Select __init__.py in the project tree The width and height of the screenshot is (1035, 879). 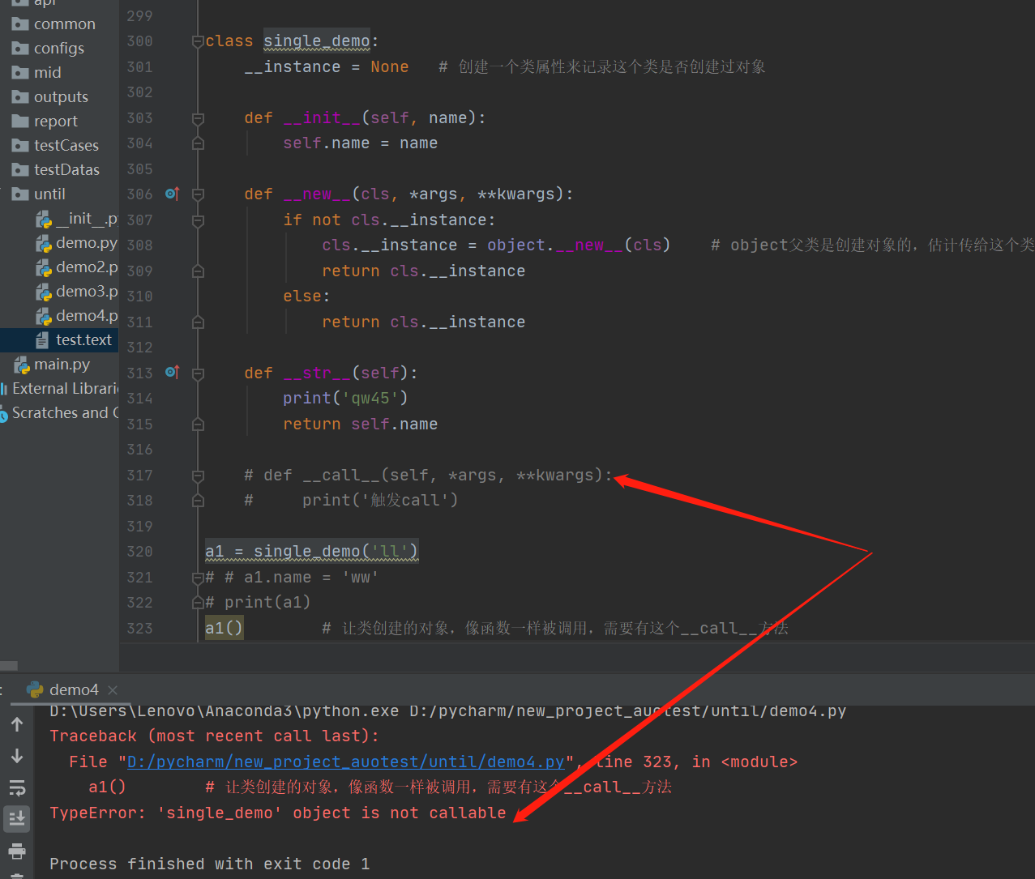point(86,219)
